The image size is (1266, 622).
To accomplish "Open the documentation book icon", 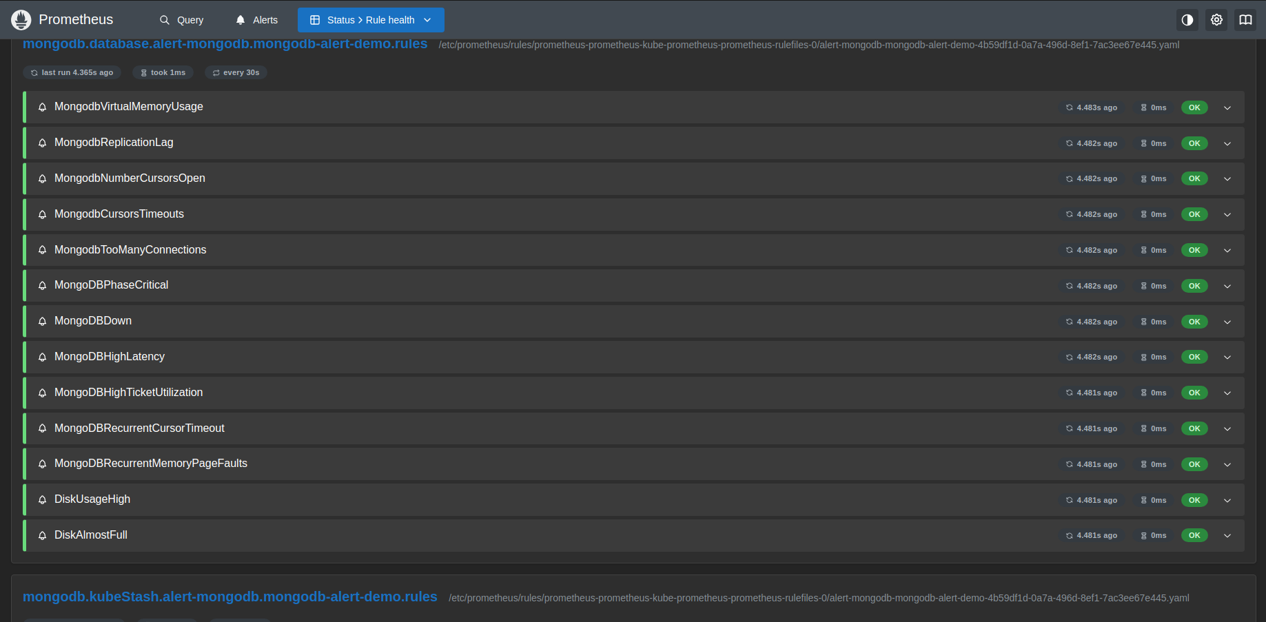I will [x=1245, y=20].
